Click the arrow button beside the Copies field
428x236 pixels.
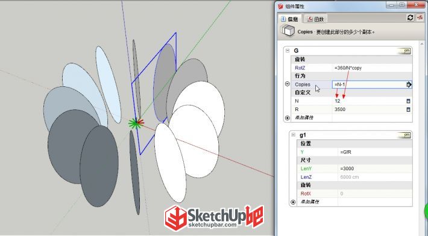tap(409, 85)
